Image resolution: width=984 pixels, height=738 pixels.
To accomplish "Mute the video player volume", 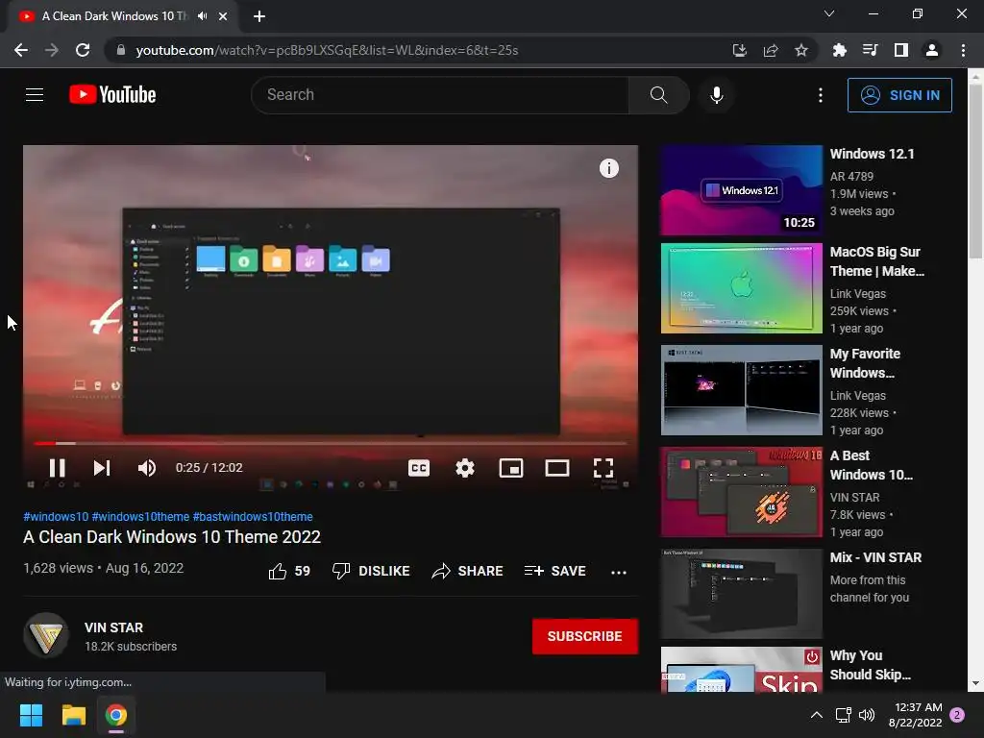I will click(147, 468).
